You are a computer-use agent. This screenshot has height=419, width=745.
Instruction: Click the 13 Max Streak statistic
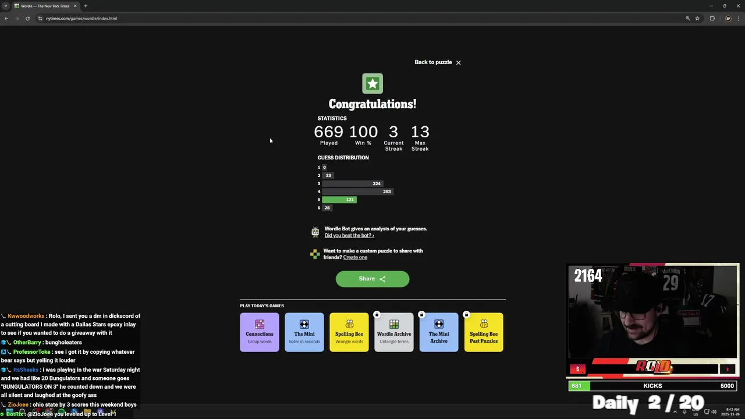(420, 138)
